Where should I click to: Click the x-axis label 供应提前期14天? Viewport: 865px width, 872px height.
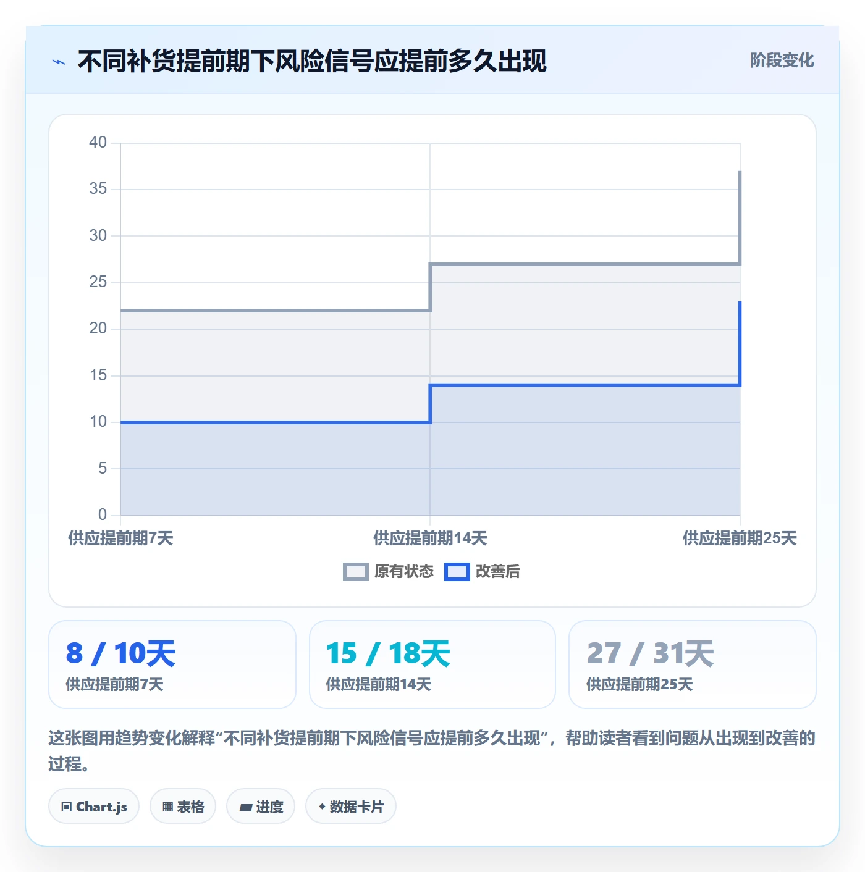point(430,539)
